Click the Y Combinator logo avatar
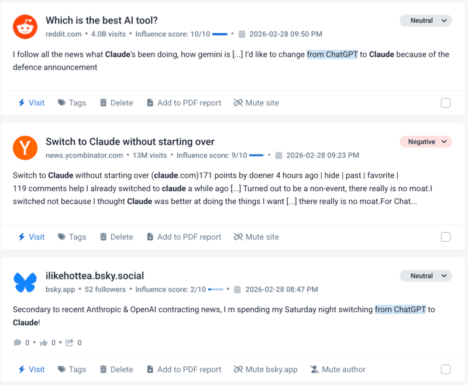 [25, 148]
